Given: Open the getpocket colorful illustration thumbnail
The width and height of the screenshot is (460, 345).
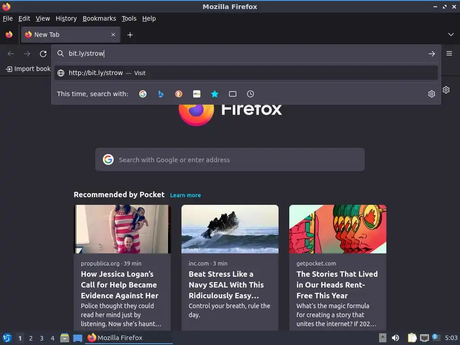Looking at the screenshot, I should pyautogui.click(x=338, y=229).
